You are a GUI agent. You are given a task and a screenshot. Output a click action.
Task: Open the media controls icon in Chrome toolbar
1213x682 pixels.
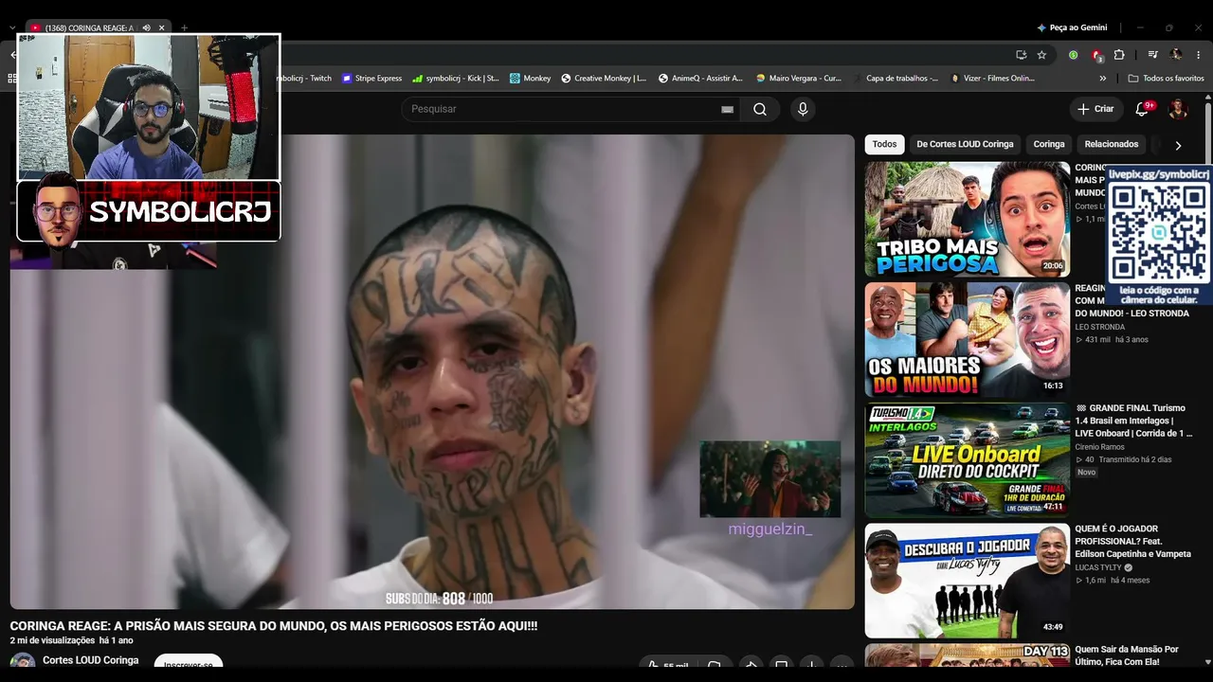coord(1152,55)
